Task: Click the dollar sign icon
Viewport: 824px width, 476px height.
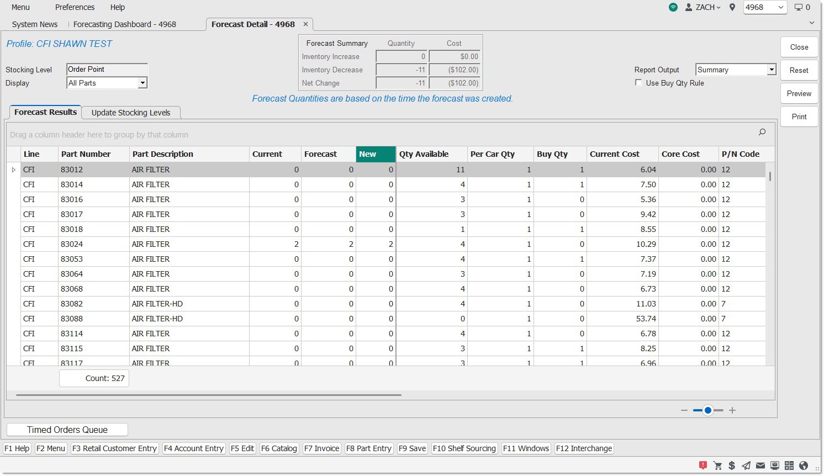Action: coord(732,466)
